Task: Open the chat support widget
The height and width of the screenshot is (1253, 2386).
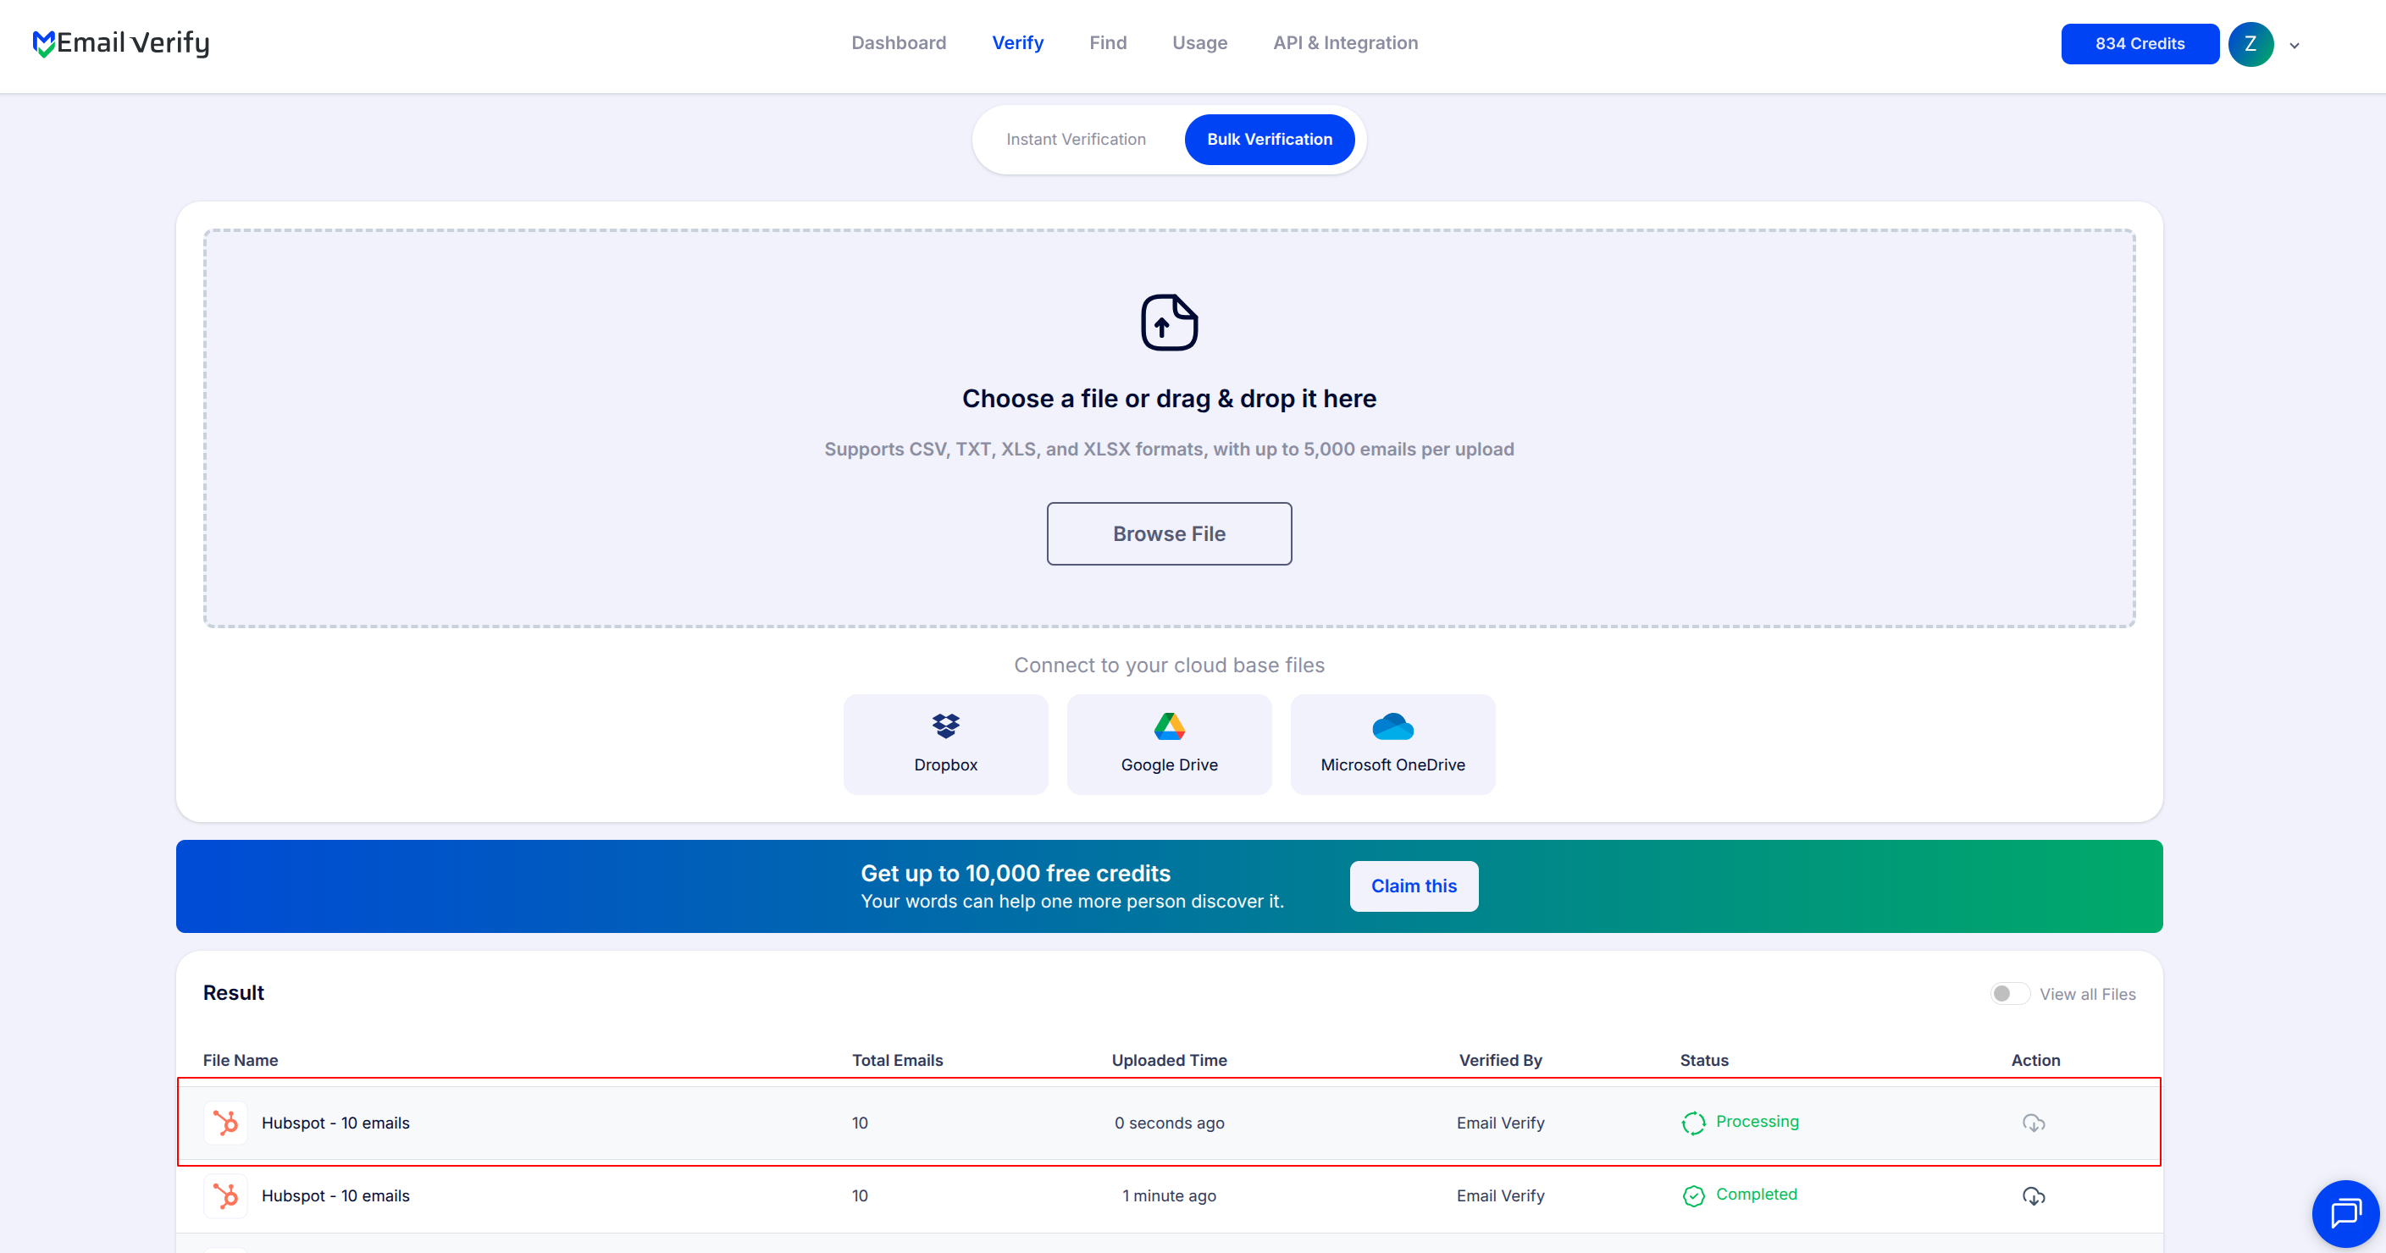Action: [x=2345, y=1212]
